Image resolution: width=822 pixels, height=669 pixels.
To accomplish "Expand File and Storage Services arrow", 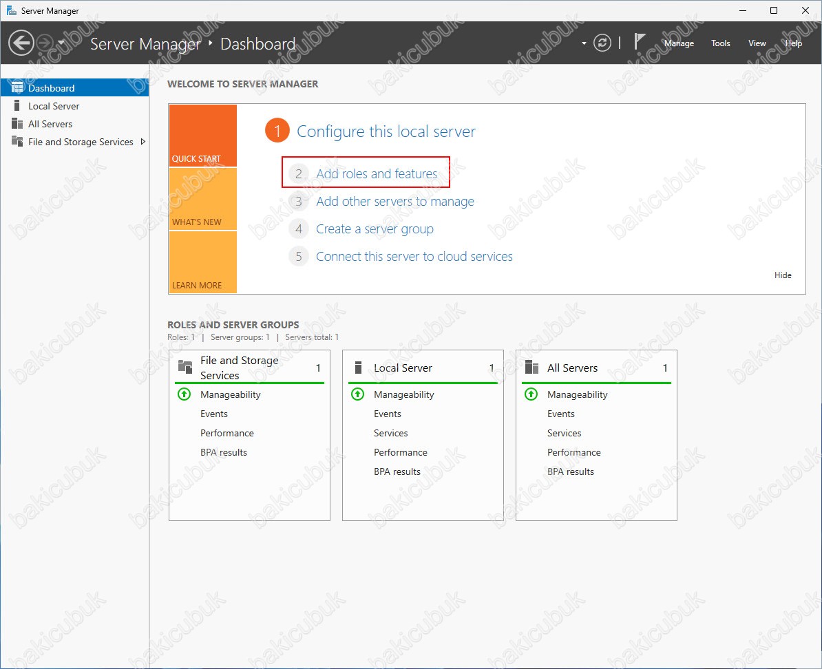I will click(143, 142).
